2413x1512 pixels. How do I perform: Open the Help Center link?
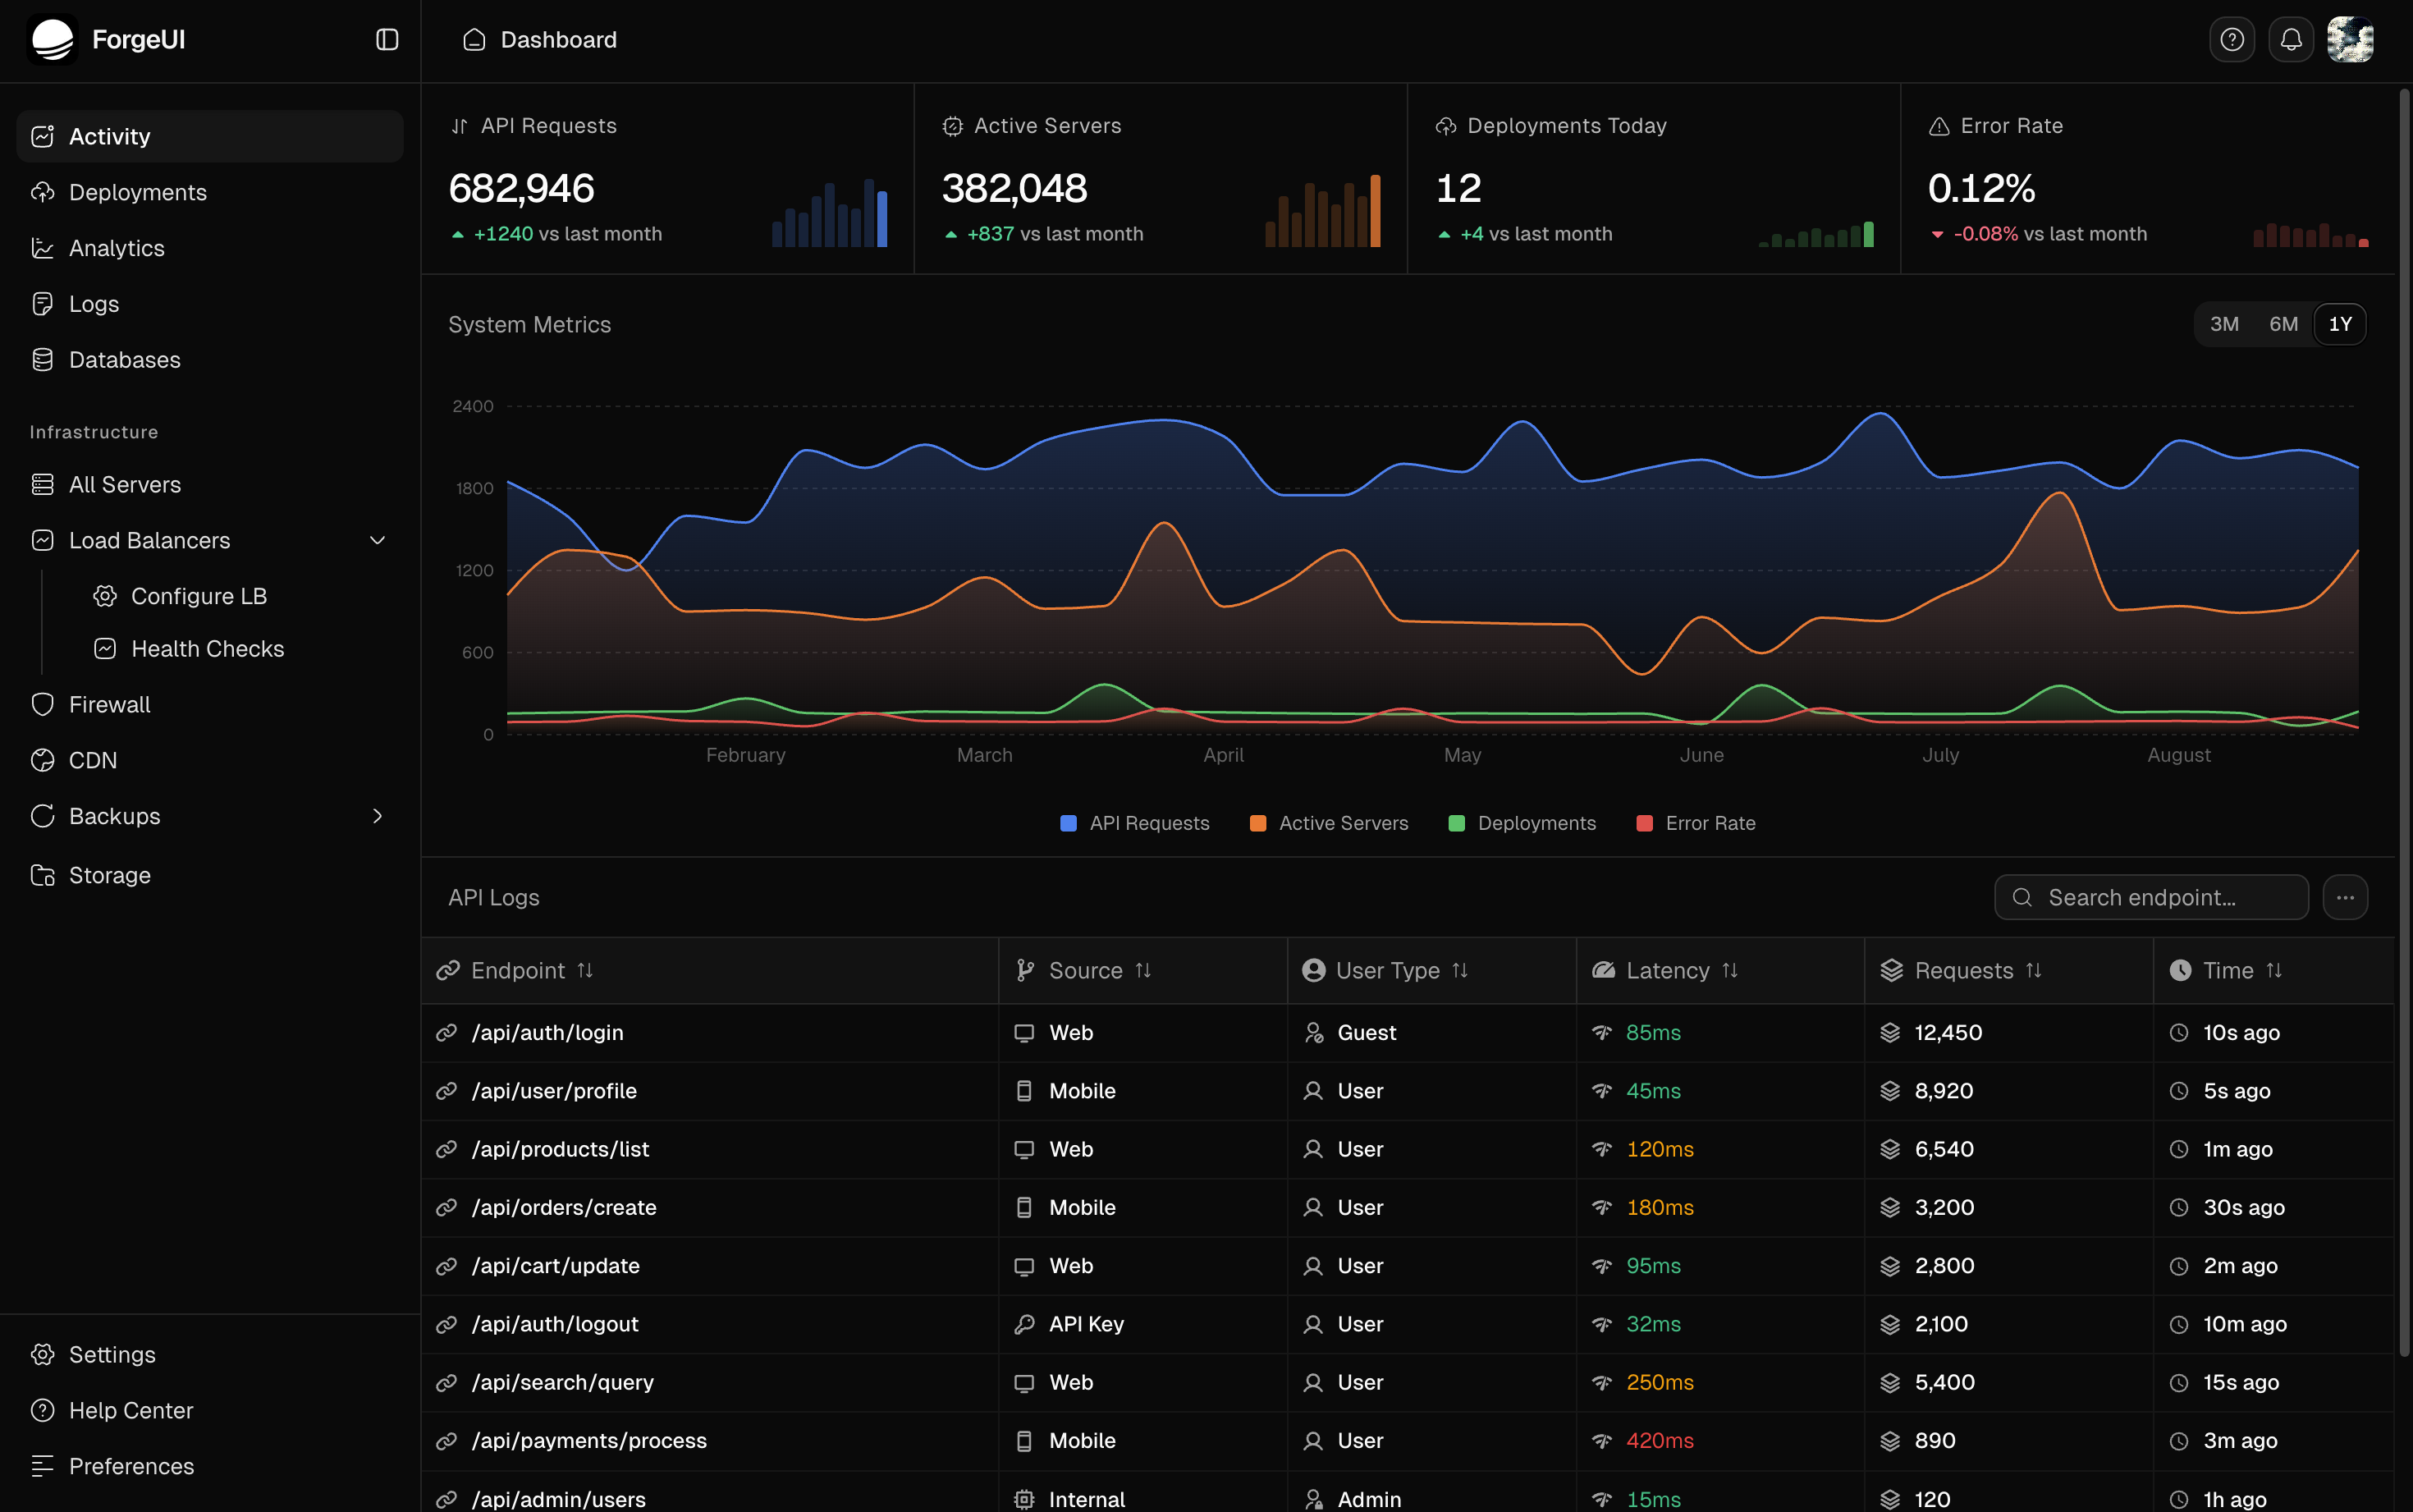tap(131, 1410)
